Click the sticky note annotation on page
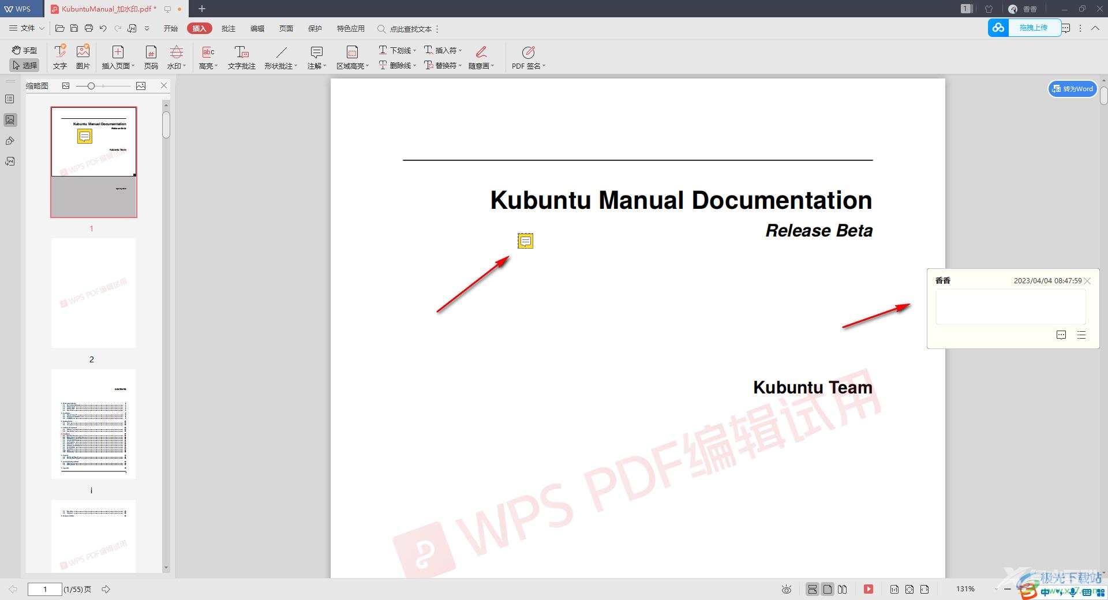The height and width of the screenshot is (600, 1108). click(x=525, y=241)
